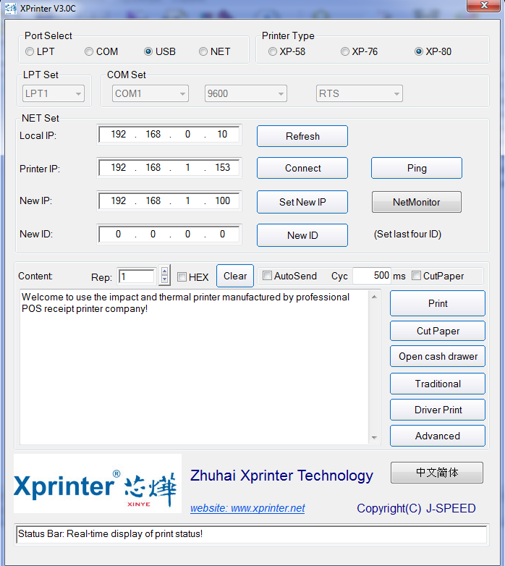Viewport: 505px width, 566px height.
Task: Decrease Rep count with down arrow
Action: [x=164, y=279]
